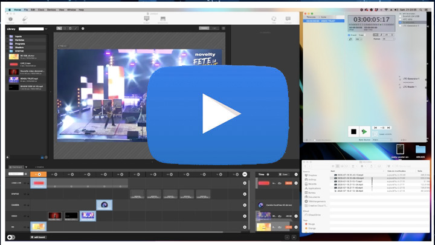435x245 pixels.
Task: Check the APC MINI device checkbox
Action: click(x=400, y=19)
